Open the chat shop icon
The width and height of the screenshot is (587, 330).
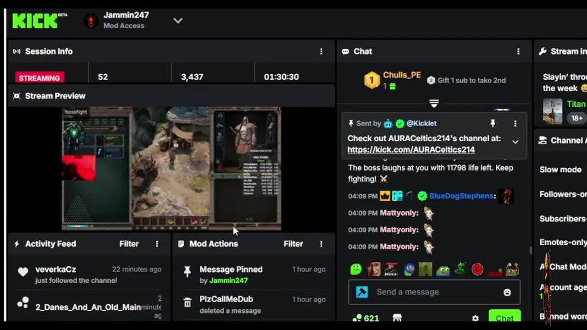(x=397, y=318)
